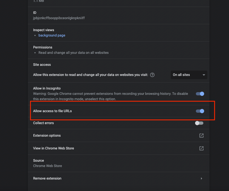This screenshot has height=191, width=229.
Task: Click the Remove extension arrow icon
Action: [x=201, y=178]
